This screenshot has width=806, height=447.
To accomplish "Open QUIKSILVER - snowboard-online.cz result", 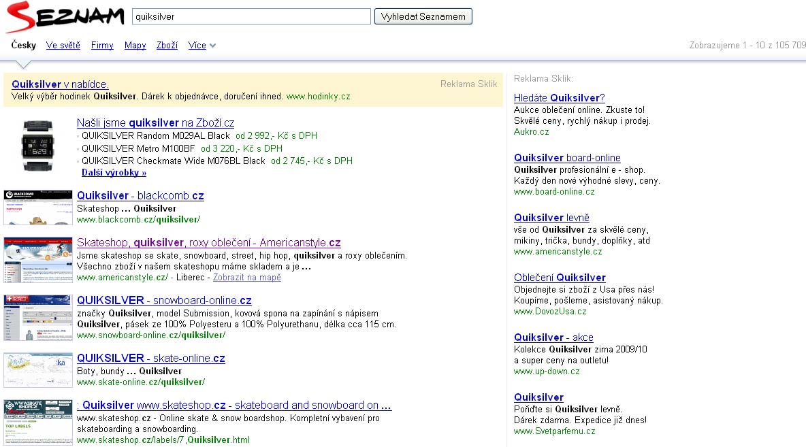I will coord(164,301).
